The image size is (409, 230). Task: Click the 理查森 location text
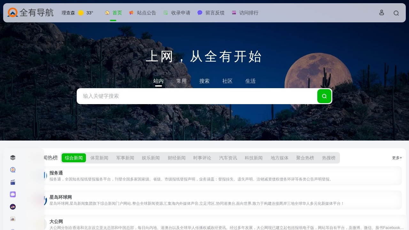(68, 13)
